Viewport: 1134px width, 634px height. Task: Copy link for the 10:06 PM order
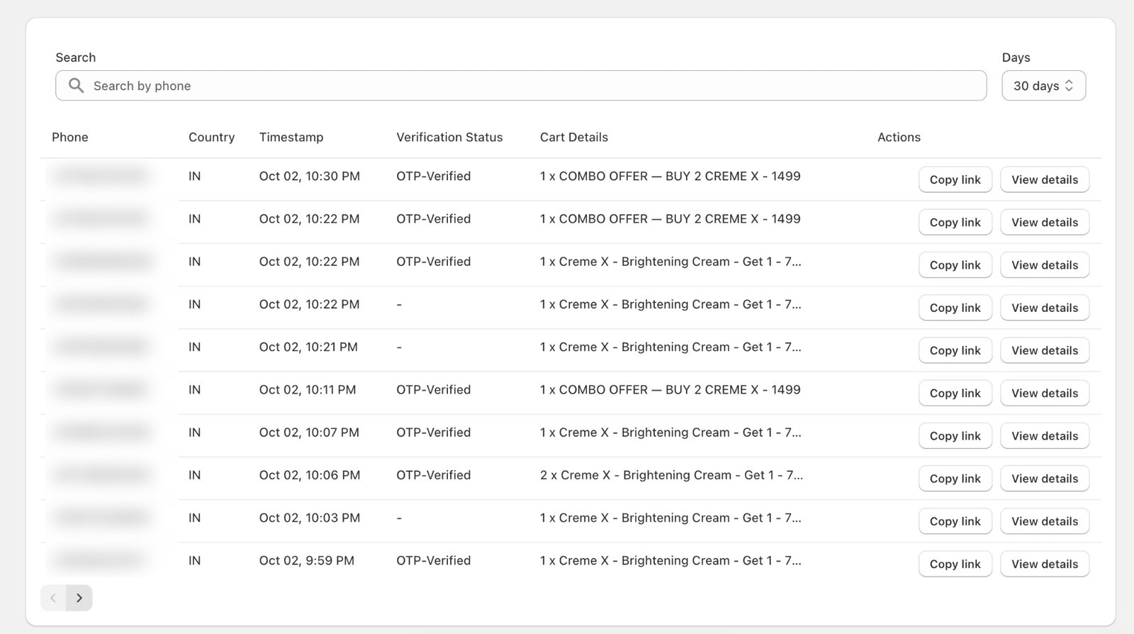(955, 478)
